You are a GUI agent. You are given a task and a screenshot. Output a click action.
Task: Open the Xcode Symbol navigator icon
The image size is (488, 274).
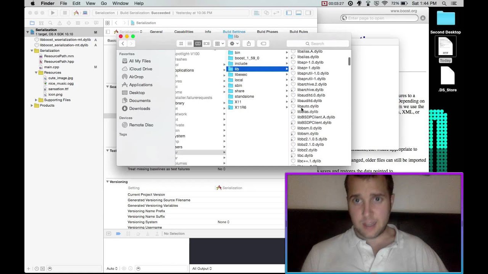click(41, 23)
